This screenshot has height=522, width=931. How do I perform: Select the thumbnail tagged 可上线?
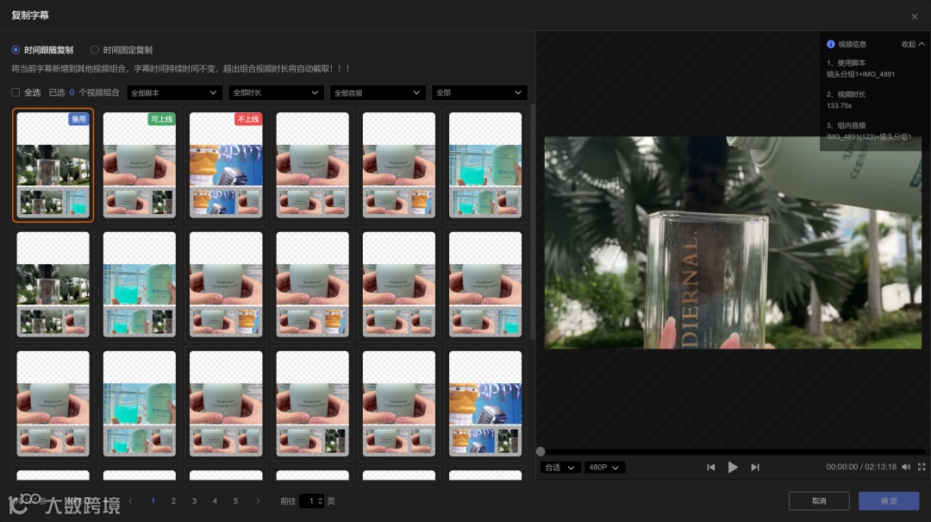coord(140,165)
